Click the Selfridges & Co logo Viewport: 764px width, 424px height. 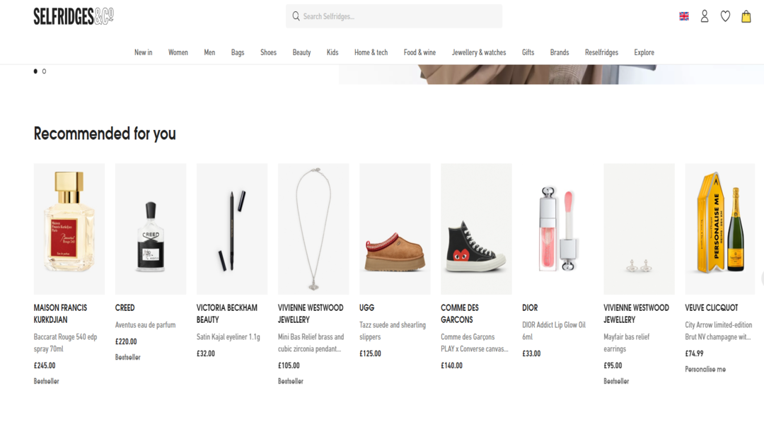pos(74,16)
